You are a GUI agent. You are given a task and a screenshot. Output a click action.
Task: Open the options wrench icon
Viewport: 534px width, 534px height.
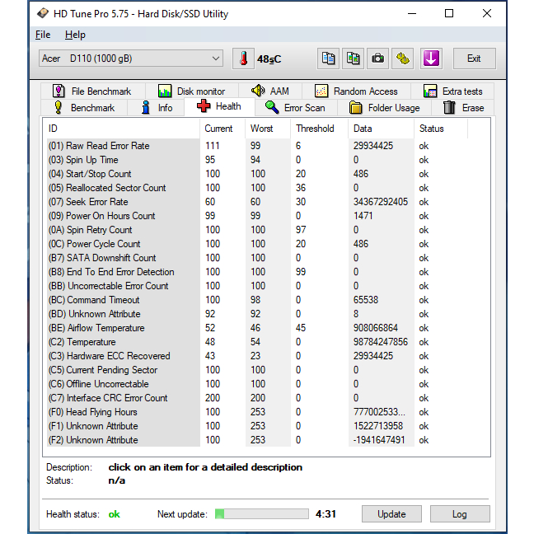tap(402, 59)
